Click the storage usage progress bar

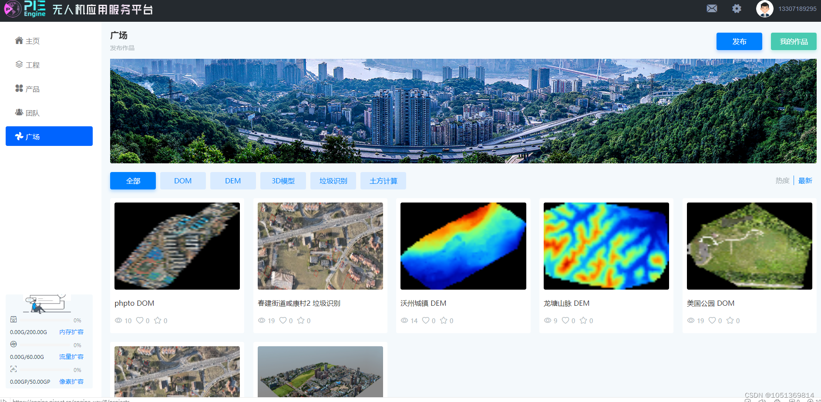tap(45, 320)
